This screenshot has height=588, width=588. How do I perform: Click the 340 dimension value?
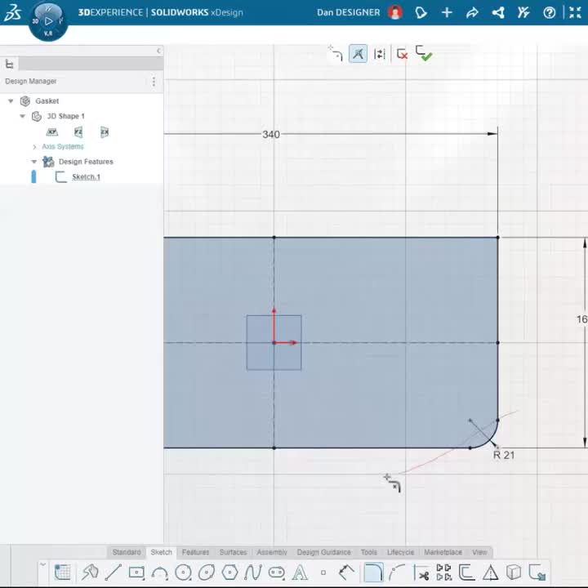click(x=271, y=134)
